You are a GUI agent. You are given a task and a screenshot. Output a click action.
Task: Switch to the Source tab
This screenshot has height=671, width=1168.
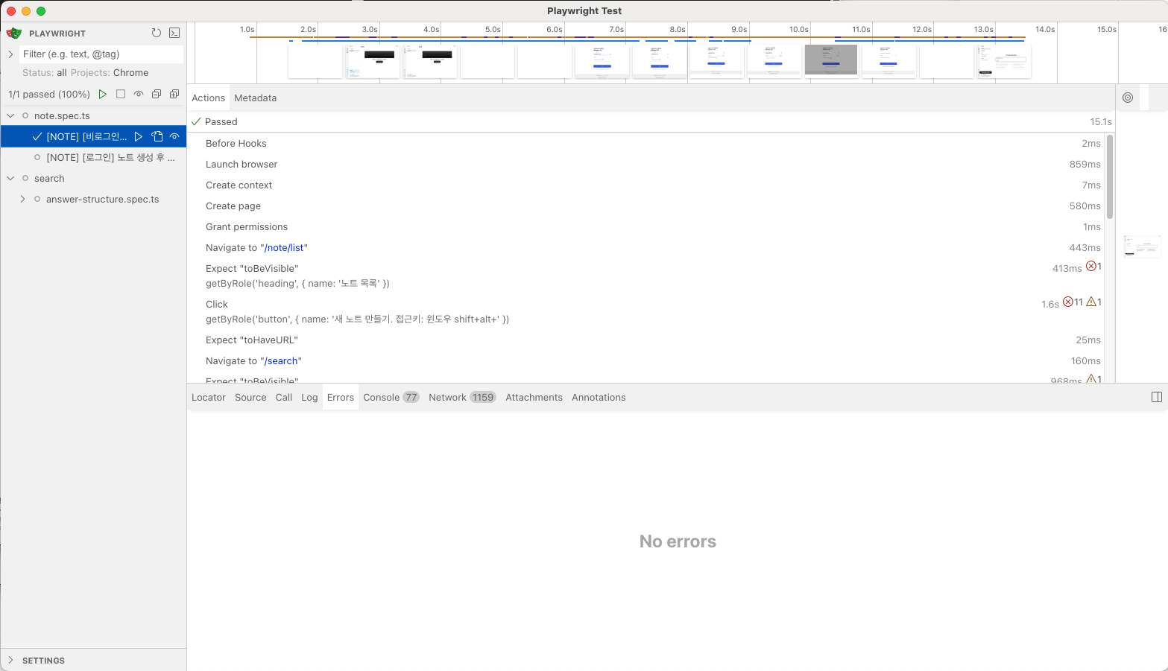[x=250, y=397]
